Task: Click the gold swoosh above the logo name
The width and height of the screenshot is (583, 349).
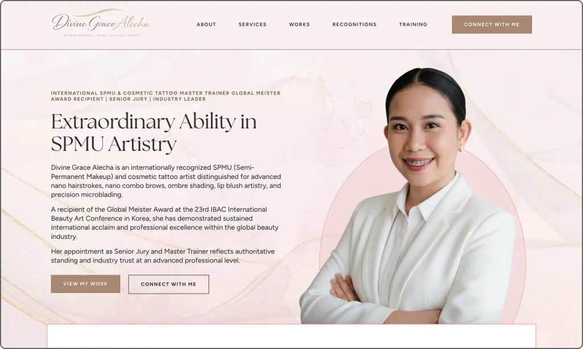Action: tap(98, 12)
